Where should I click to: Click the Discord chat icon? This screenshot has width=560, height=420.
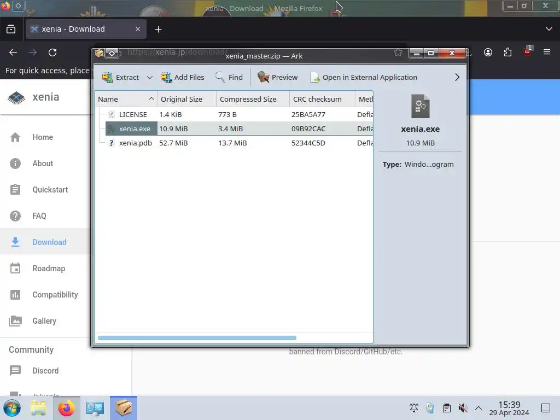[15, 371]
